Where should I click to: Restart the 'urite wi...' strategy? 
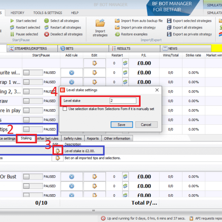point(125,73)
